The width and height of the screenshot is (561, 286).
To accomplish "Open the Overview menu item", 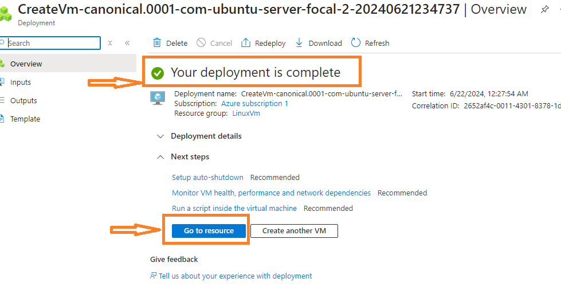I will (26, 64).
